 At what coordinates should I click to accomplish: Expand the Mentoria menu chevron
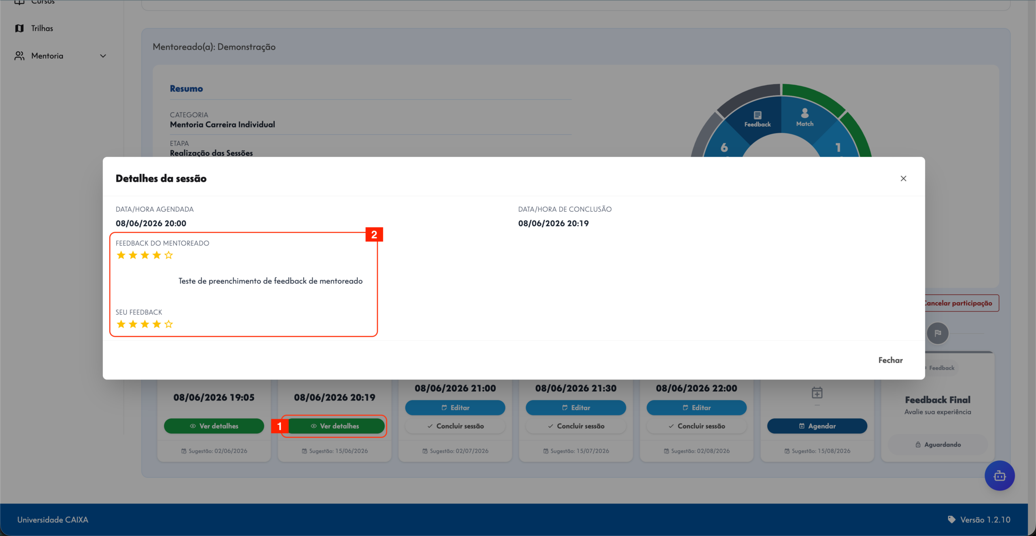[103, 56]
